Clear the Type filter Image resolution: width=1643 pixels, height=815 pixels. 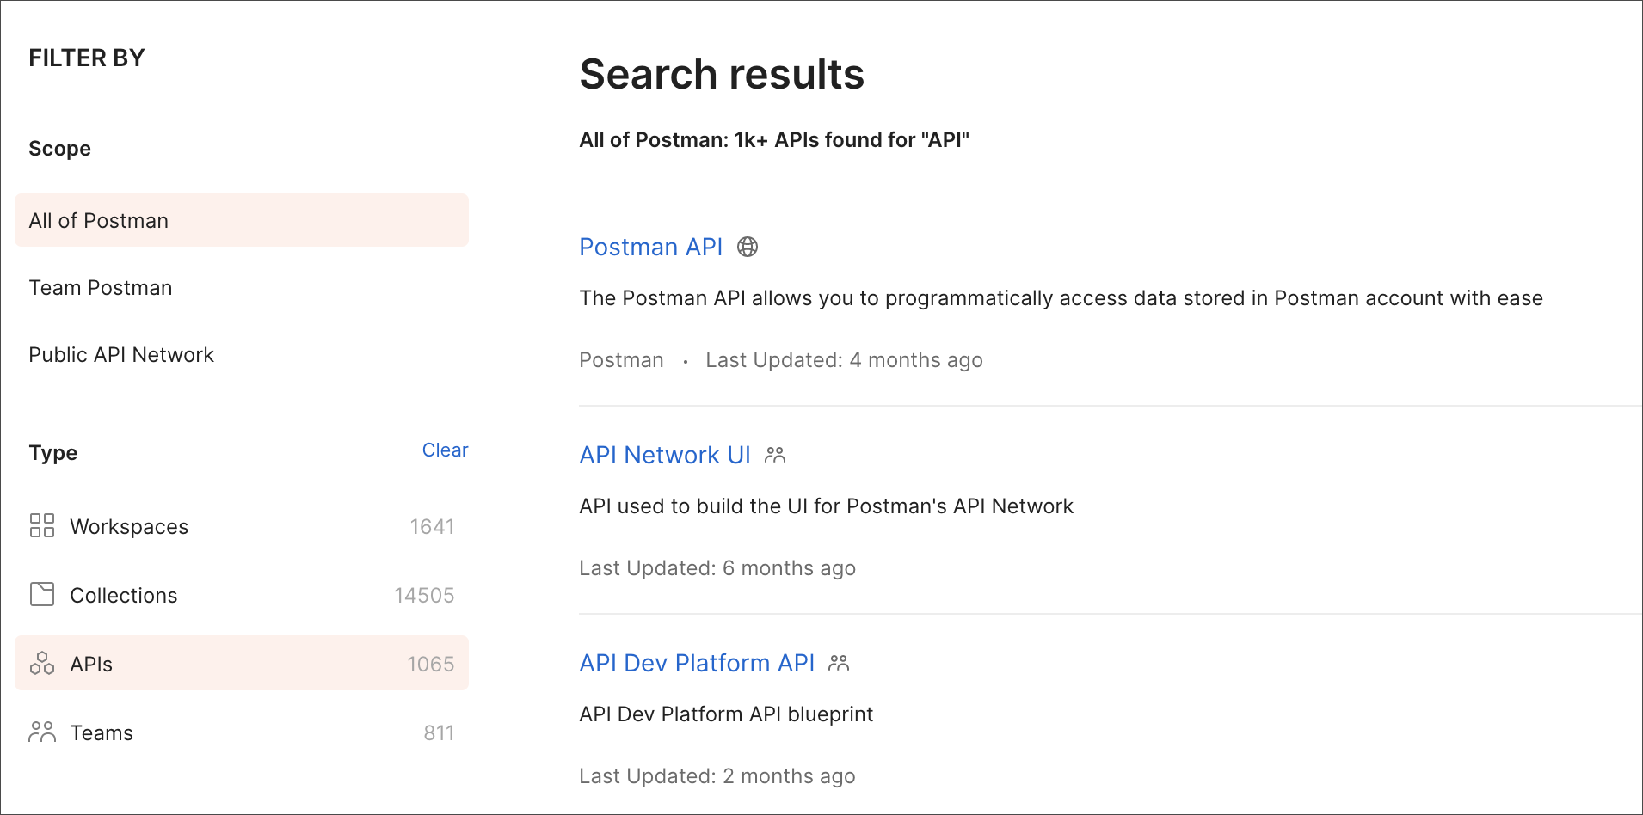point(445,450)
